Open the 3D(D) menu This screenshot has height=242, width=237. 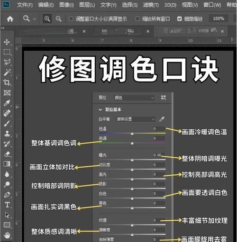(x=170, y=5)
